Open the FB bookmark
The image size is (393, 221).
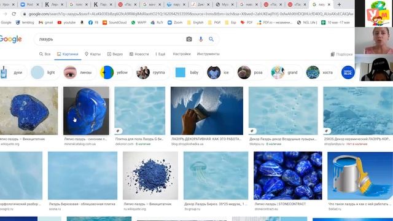click(93, 23)
